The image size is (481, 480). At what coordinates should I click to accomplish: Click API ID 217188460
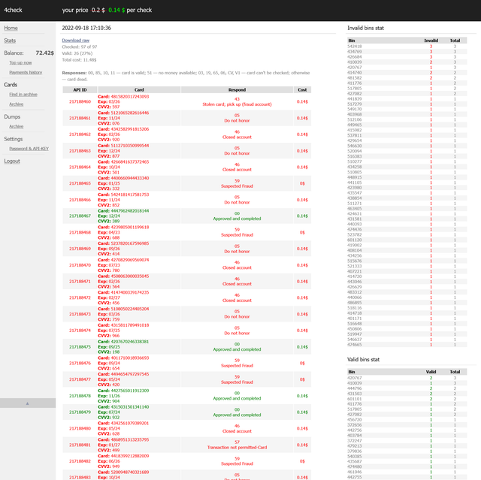(x=80, y=101)
